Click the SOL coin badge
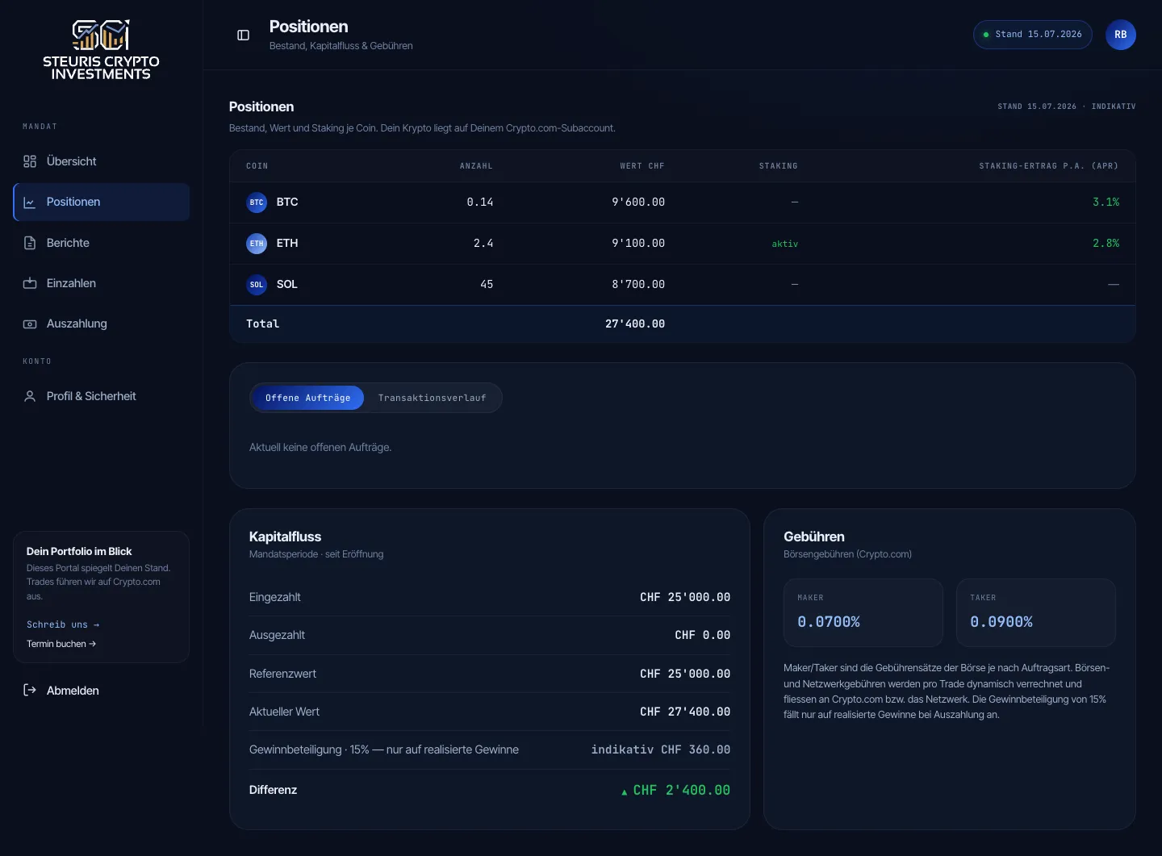 [257, 284]
